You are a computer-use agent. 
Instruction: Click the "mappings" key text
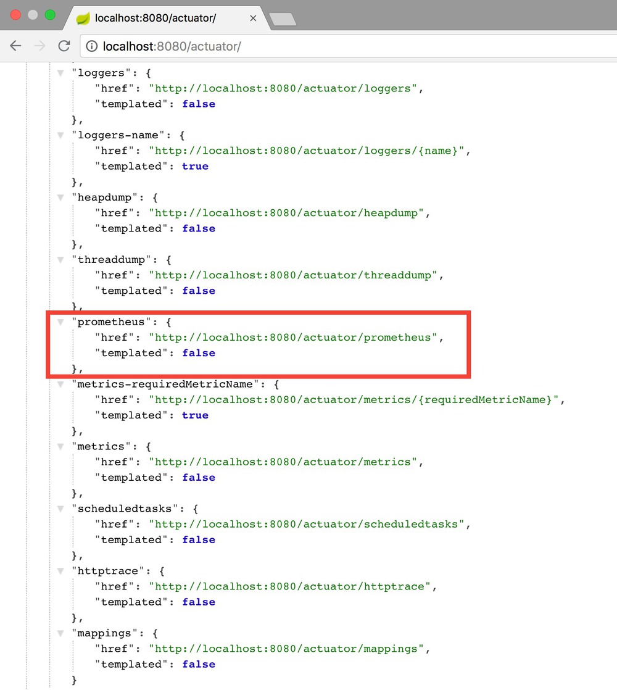(x=105, y=633)
